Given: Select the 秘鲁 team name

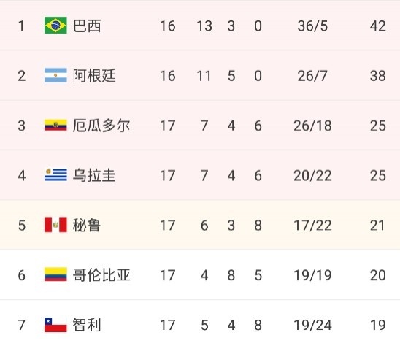Looking at the screenshot, I should point(87,226).
